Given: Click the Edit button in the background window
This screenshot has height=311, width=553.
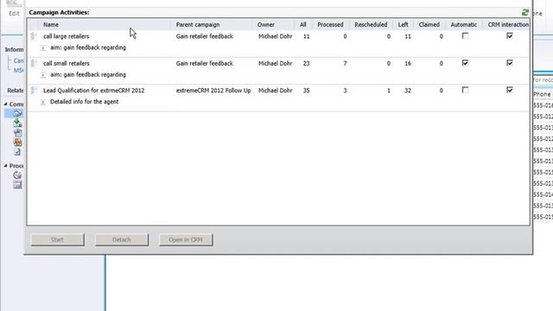Looking at the screenshot, I should tap(14, 9).
